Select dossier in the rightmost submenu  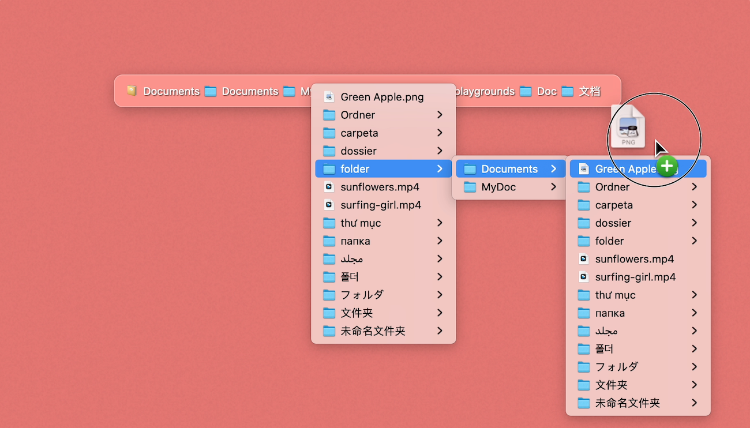(x=613, y=223)
